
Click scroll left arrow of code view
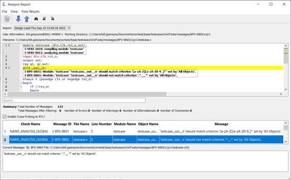[x=5, y=94]
